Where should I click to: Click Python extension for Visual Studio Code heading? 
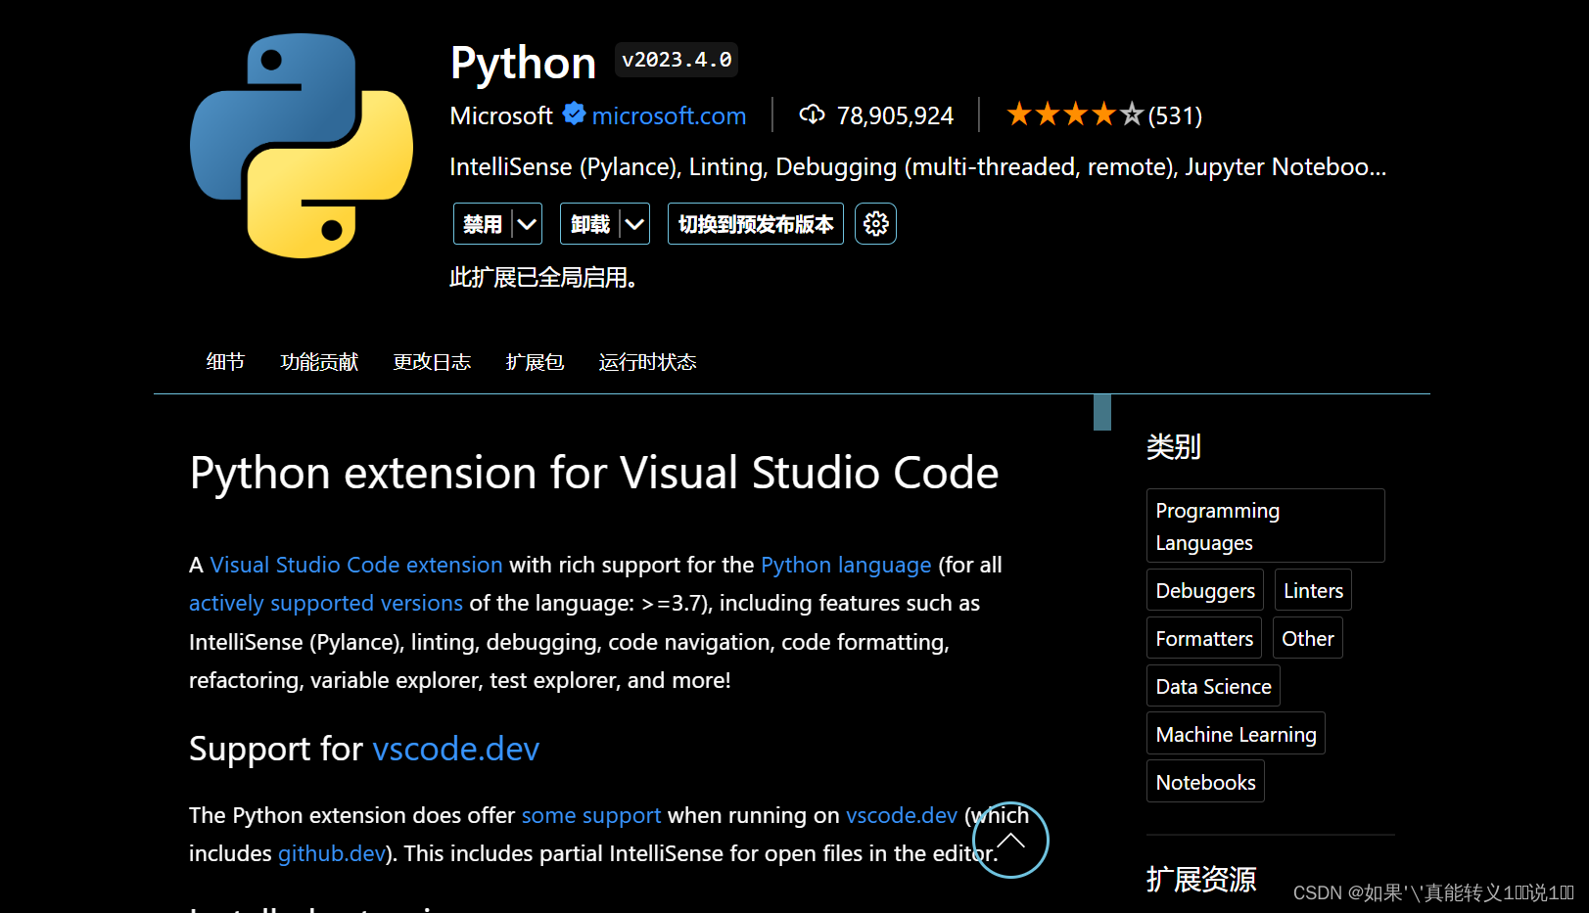click(x=594, y=474)
